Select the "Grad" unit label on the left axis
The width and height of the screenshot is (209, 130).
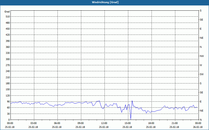7,12
